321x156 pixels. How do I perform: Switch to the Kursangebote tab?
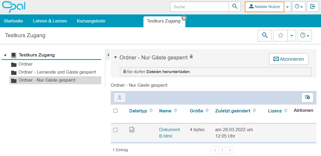coord(91,21)
